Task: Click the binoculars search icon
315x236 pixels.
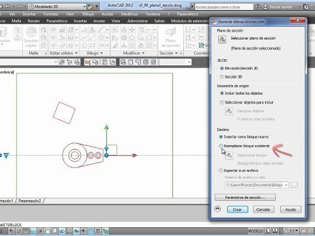Action: point(258,7)
